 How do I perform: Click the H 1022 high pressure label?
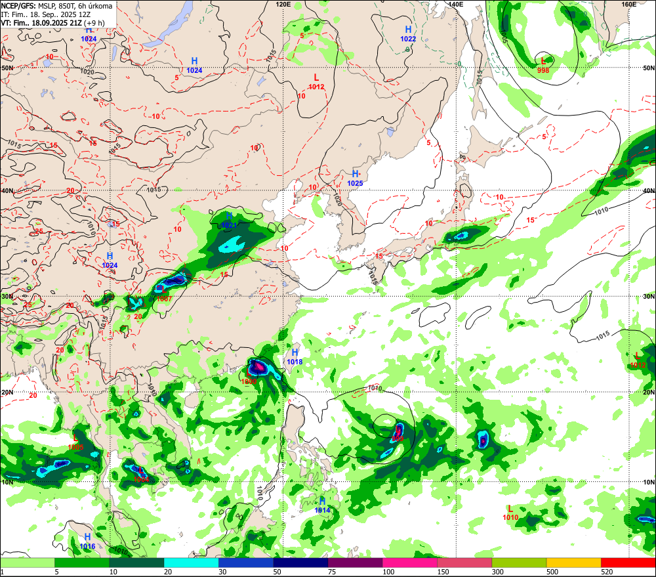(408, 34)
